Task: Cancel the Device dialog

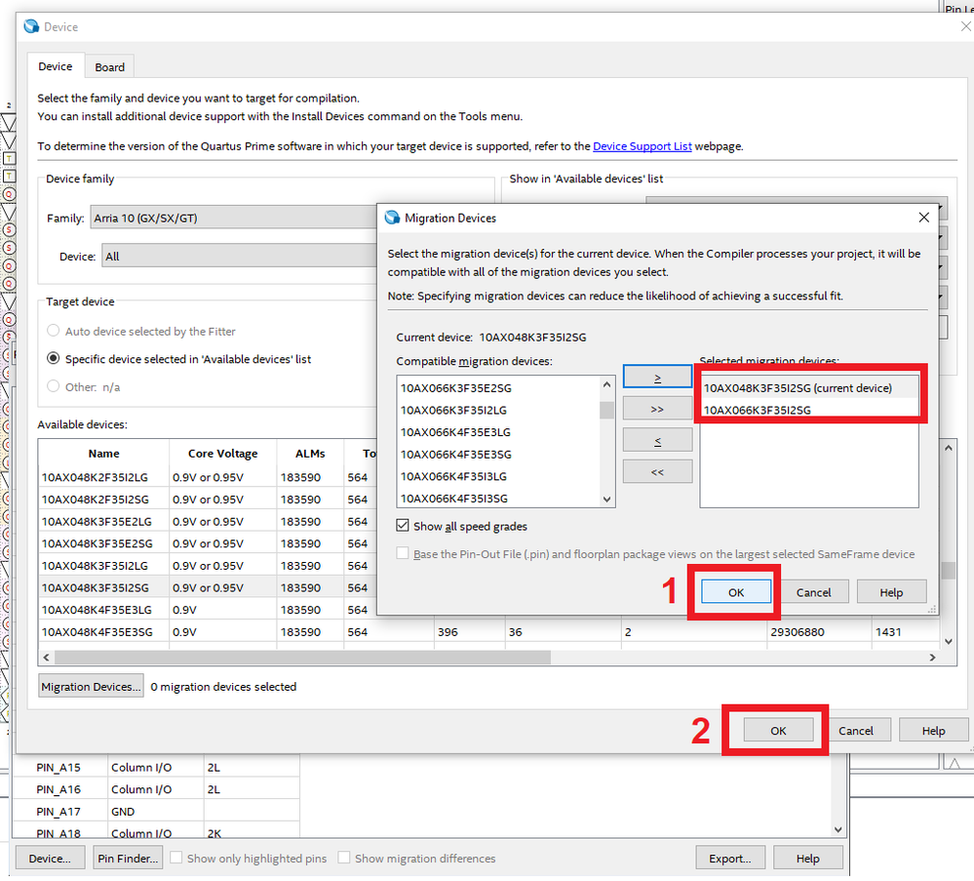Action: (856, 730)
